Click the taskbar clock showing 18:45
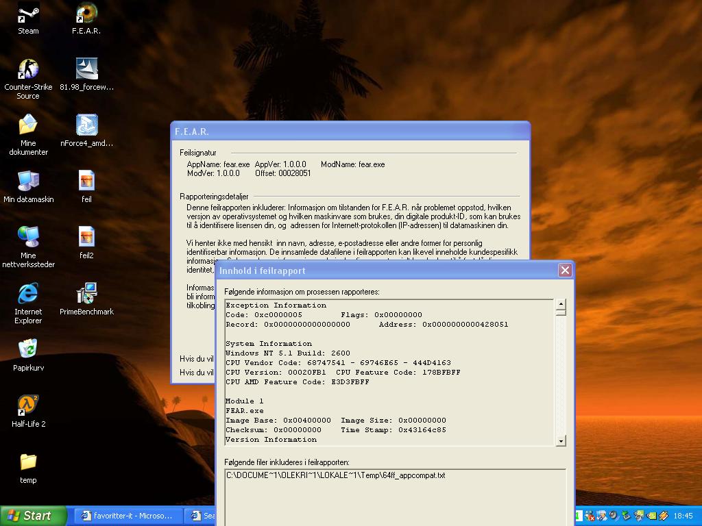Image resolution: width=702 pixels, height=526 pixels. (683, 516)
